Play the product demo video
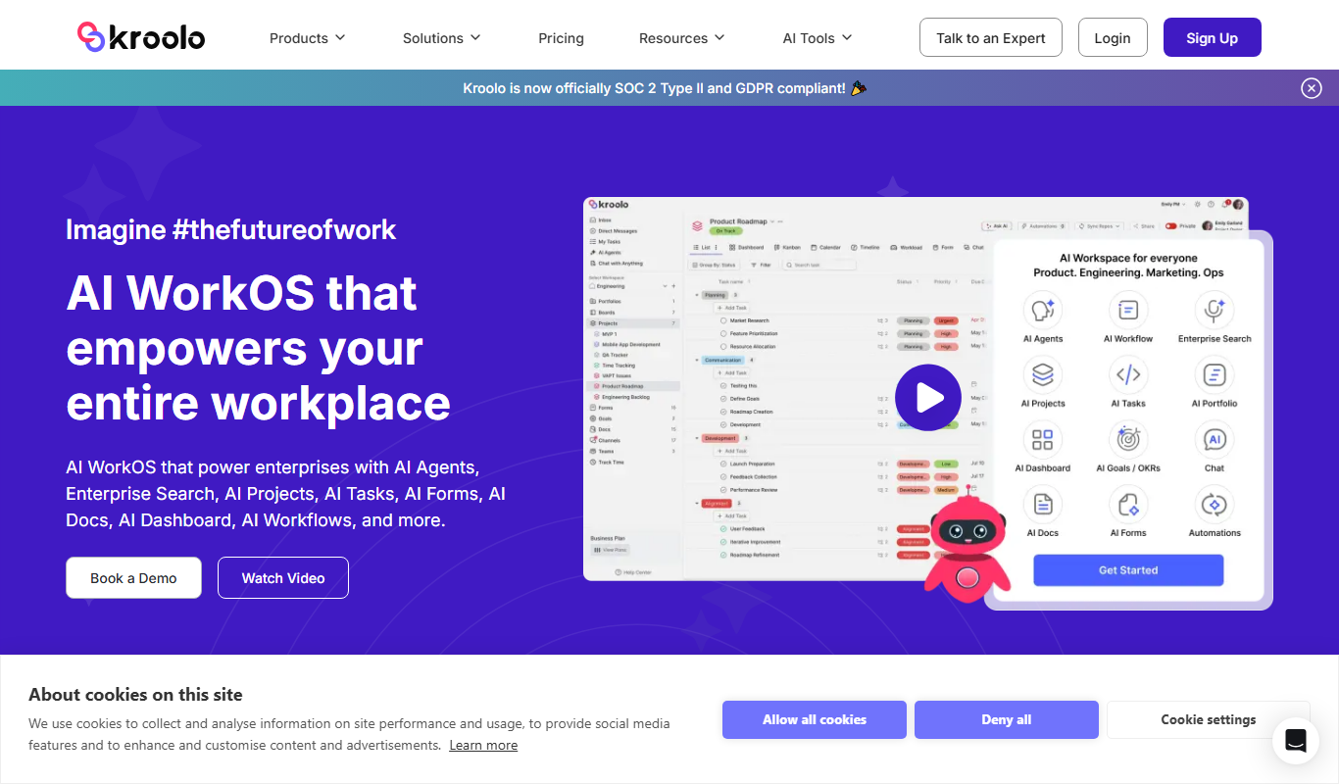 tap(928, 398)
